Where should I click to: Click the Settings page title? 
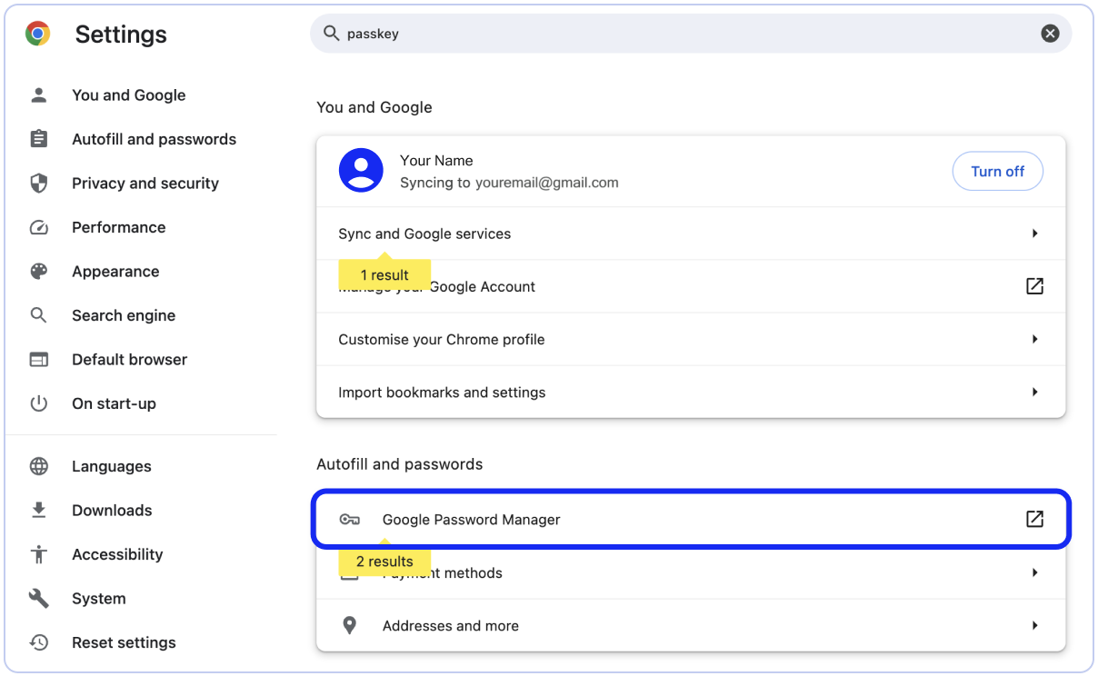pos(121,35)
